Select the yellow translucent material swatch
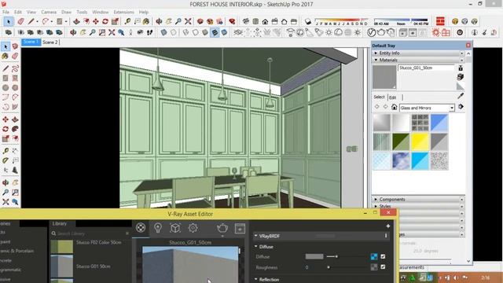The width and height of the screenshot is (503, 283). point(420,141)
